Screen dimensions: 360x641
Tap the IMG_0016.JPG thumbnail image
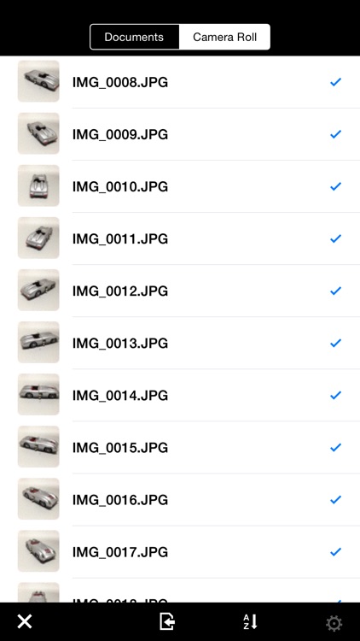coord(38,498)
